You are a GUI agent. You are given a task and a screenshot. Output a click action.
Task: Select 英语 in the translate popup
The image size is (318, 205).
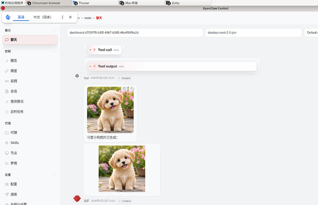point(21,17)
